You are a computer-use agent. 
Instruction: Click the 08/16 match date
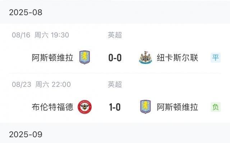point(20,35)
